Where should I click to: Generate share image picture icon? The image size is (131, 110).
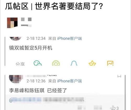pos(110,63)
